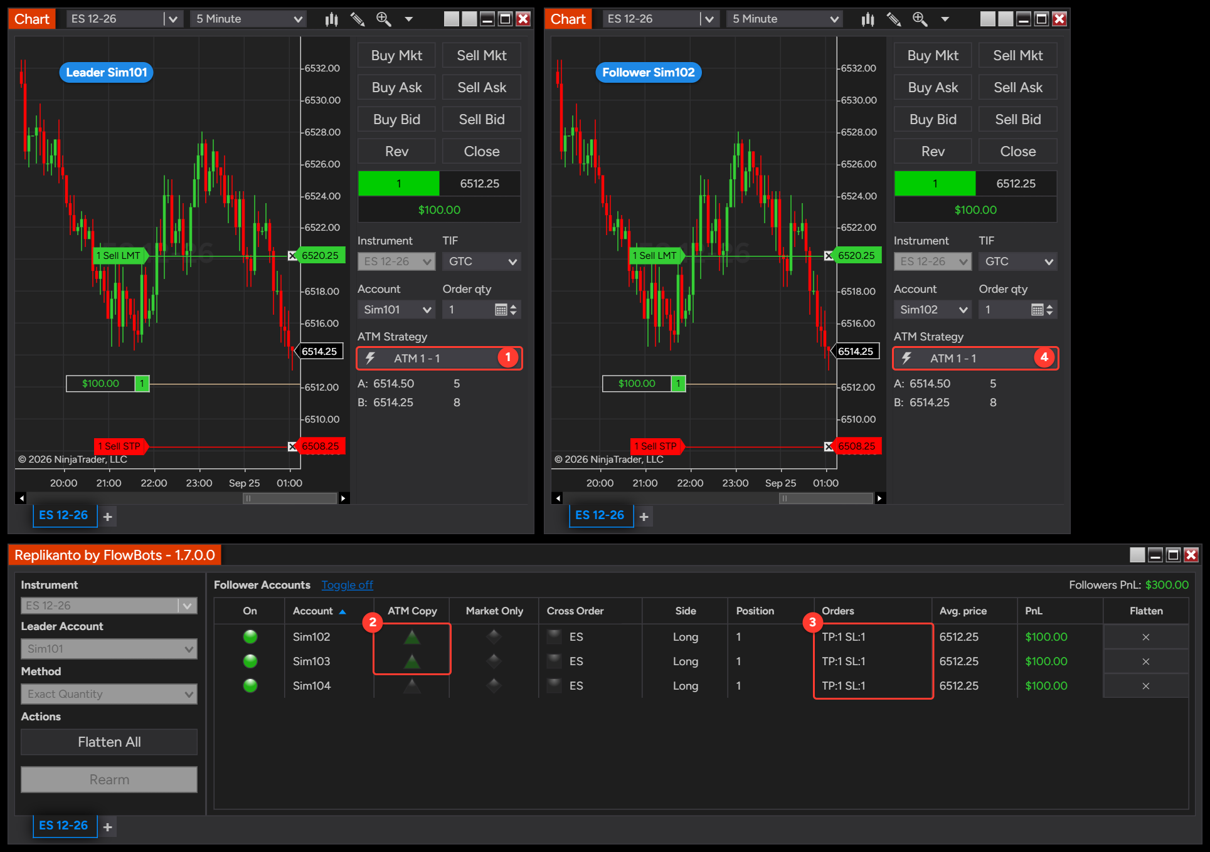The image size is (1210, 852).
Task: Toggle the On indicator for Sim104
Action: pyautogui.click(x=250, y=686)
